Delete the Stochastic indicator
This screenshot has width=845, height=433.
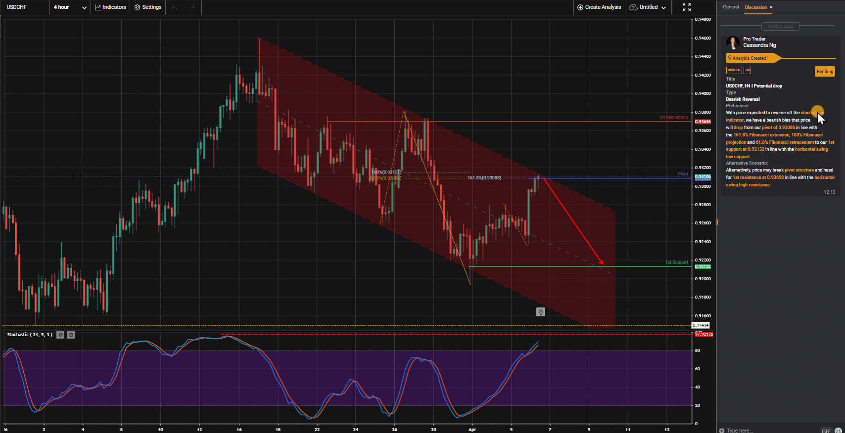click(x=71, y=335)
